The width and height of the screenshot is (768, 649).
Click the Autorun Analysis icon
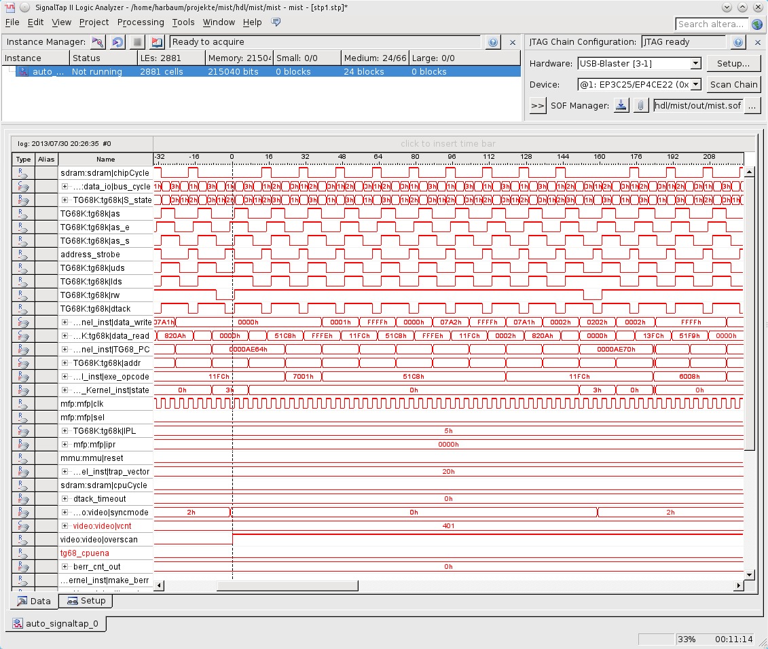tap(117, 42)
